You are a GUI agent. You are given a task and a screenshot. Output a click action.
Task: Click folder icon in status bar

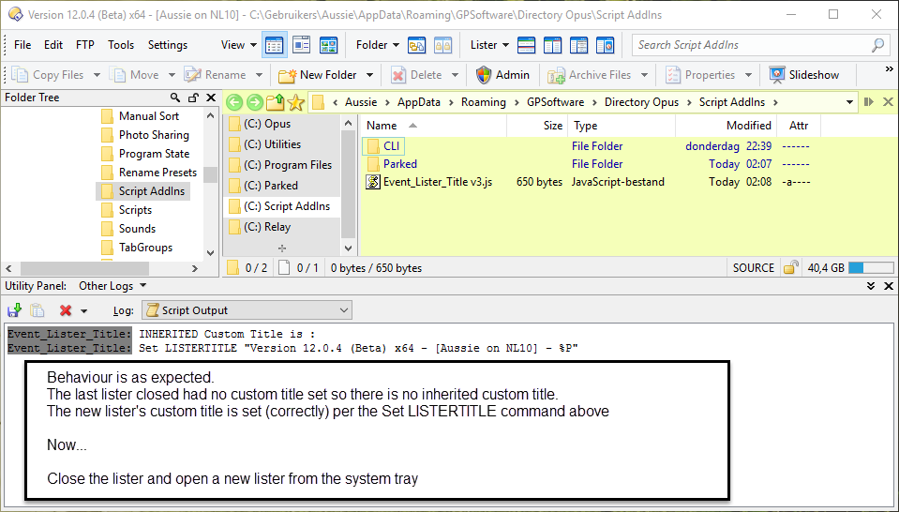232,268
